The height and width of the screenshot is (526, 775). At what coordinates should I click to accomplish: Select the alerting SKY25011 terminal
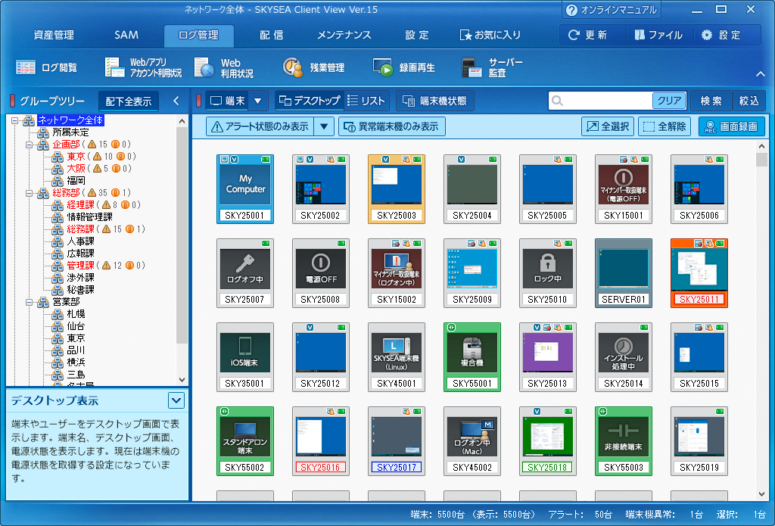[x=699, y=273]
